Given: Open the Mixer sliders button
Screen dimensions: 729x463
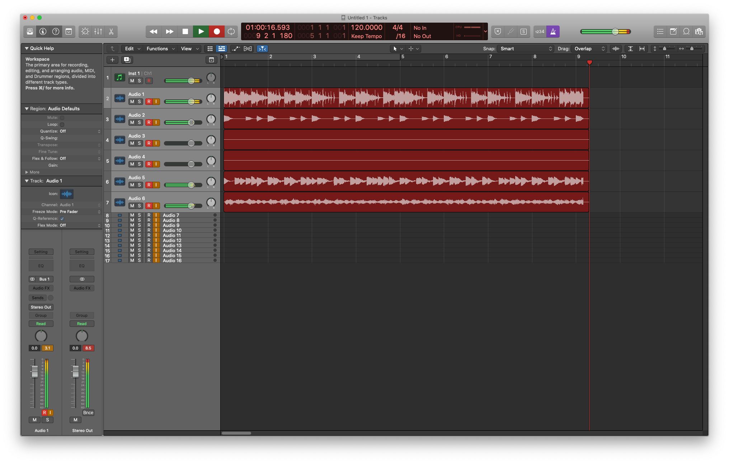Looking at the screenshot, I should click(98, 32).
